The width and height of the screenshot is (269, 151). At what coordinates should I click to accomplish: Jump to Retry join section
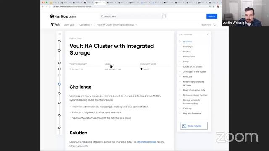(x=187, y=77)
